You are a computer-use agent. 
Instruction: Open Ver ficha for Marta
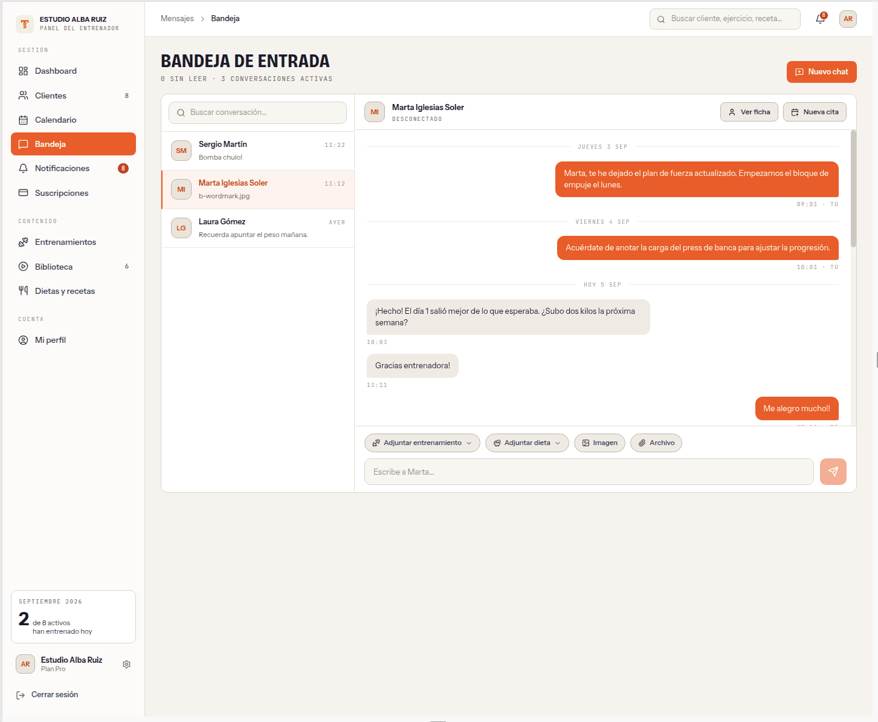[x=749, y=112]
